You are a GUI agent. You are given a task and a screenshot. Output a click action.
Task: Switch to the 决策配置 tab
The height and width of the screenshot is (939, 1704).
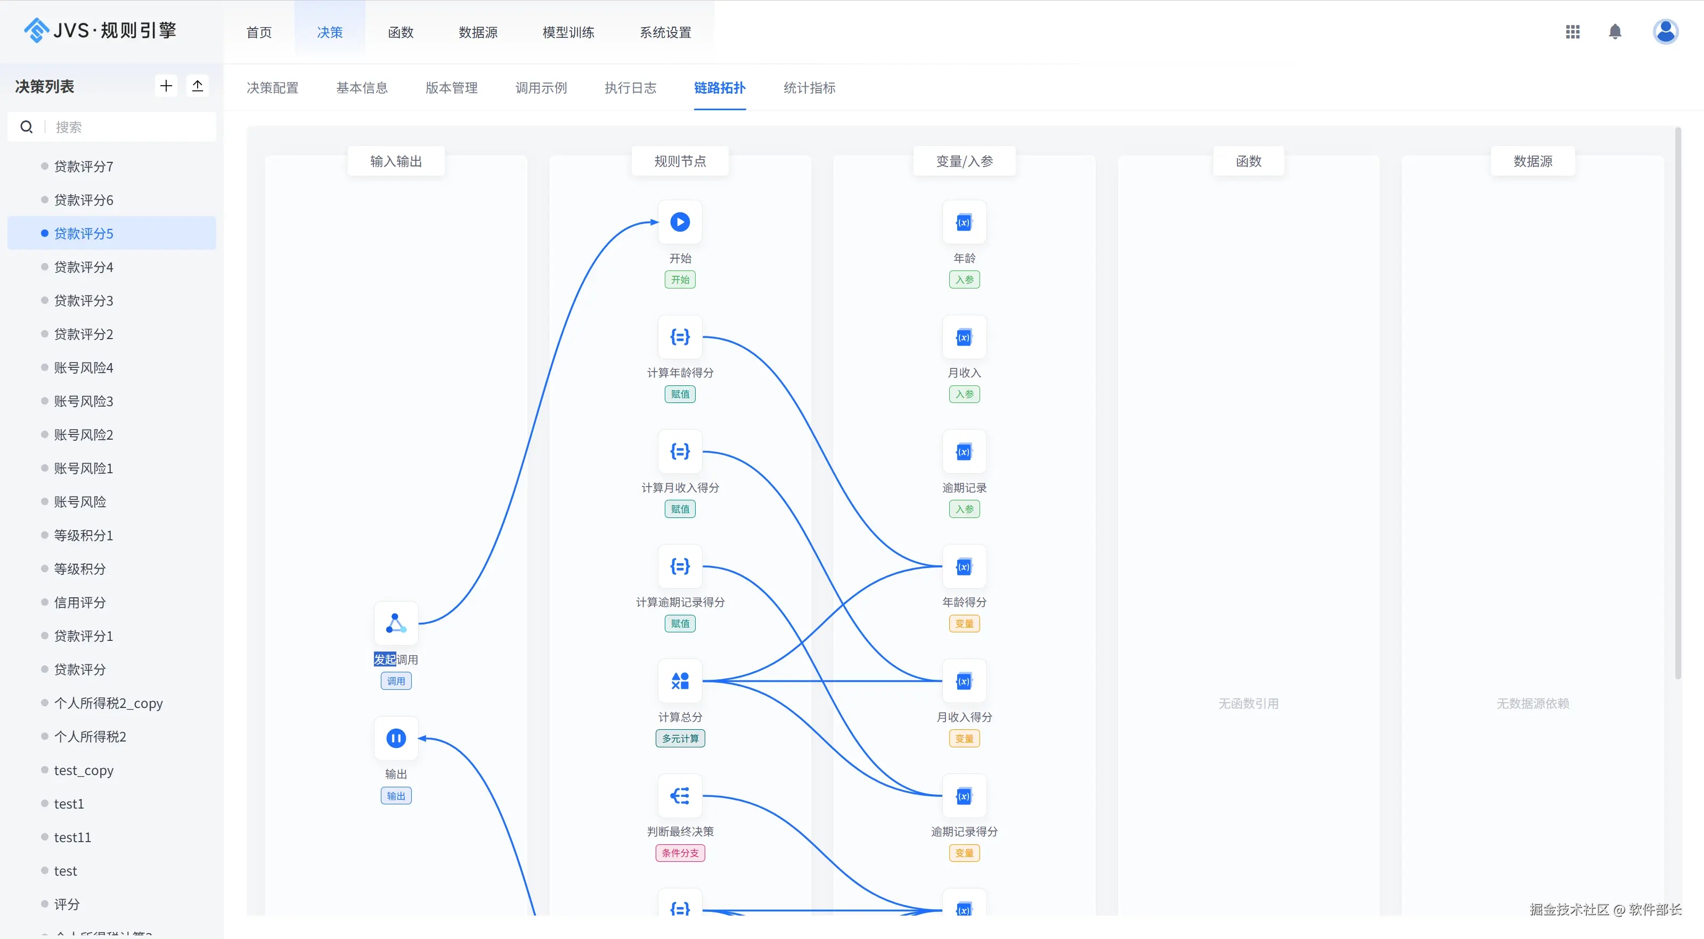[273, 88]
